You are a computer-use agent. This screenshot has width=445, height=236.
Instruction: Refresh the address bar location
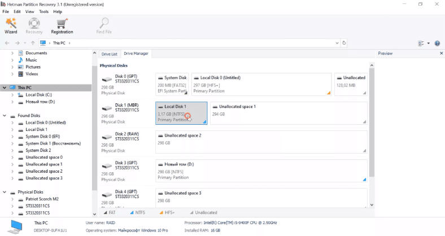click(344, 43)
